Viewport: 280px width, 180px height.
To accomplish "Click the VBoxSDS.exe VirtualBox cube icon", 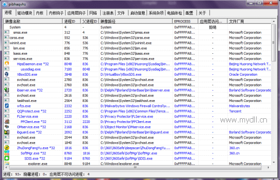I will (7, 74).
